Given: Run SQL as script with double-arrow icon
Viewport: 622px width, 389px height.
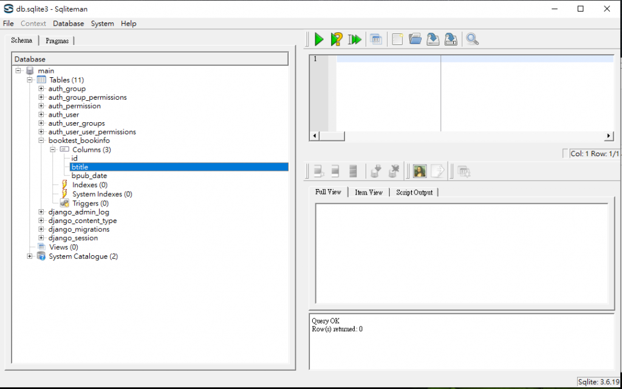Looking at the screenshot, I should coord(355,40).
